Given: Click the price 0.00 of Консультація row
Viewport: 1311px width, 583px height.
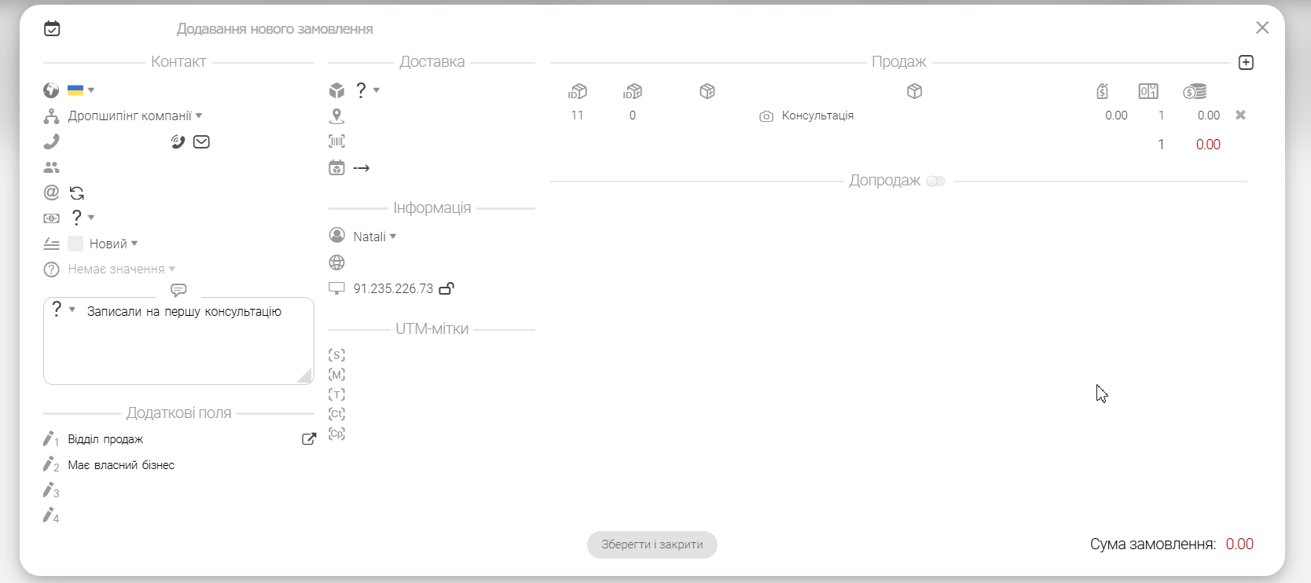Looking at the screenshot, I should click(1116, 115).
